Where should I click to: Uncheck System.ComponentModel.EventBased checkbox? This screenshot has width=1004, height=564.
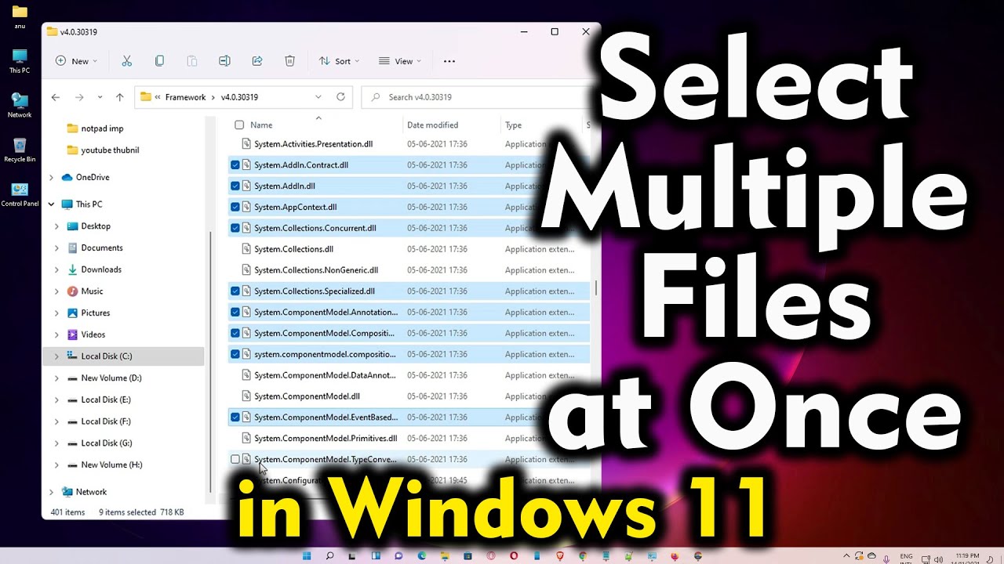(235, 418)
